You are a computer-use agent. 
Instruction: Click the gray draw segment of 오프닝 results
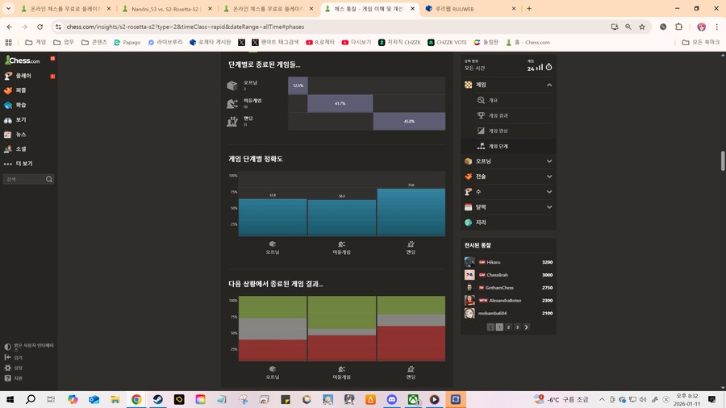pos(273,329)
